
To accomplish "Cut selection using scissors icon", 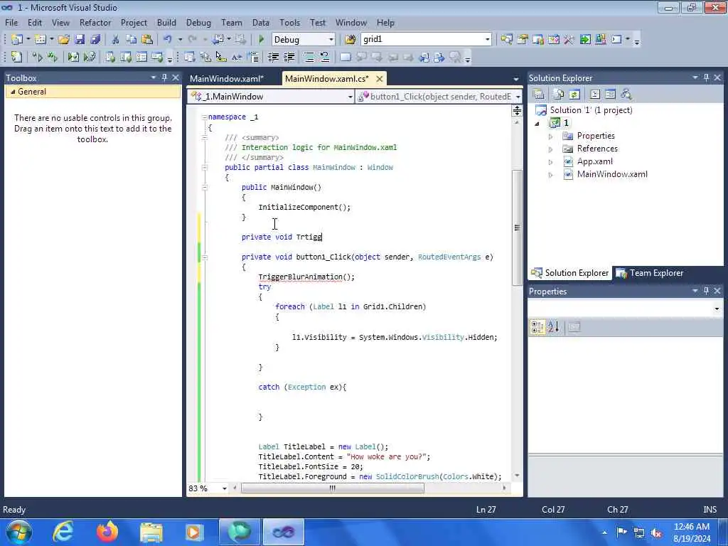I will pos(116,40).
